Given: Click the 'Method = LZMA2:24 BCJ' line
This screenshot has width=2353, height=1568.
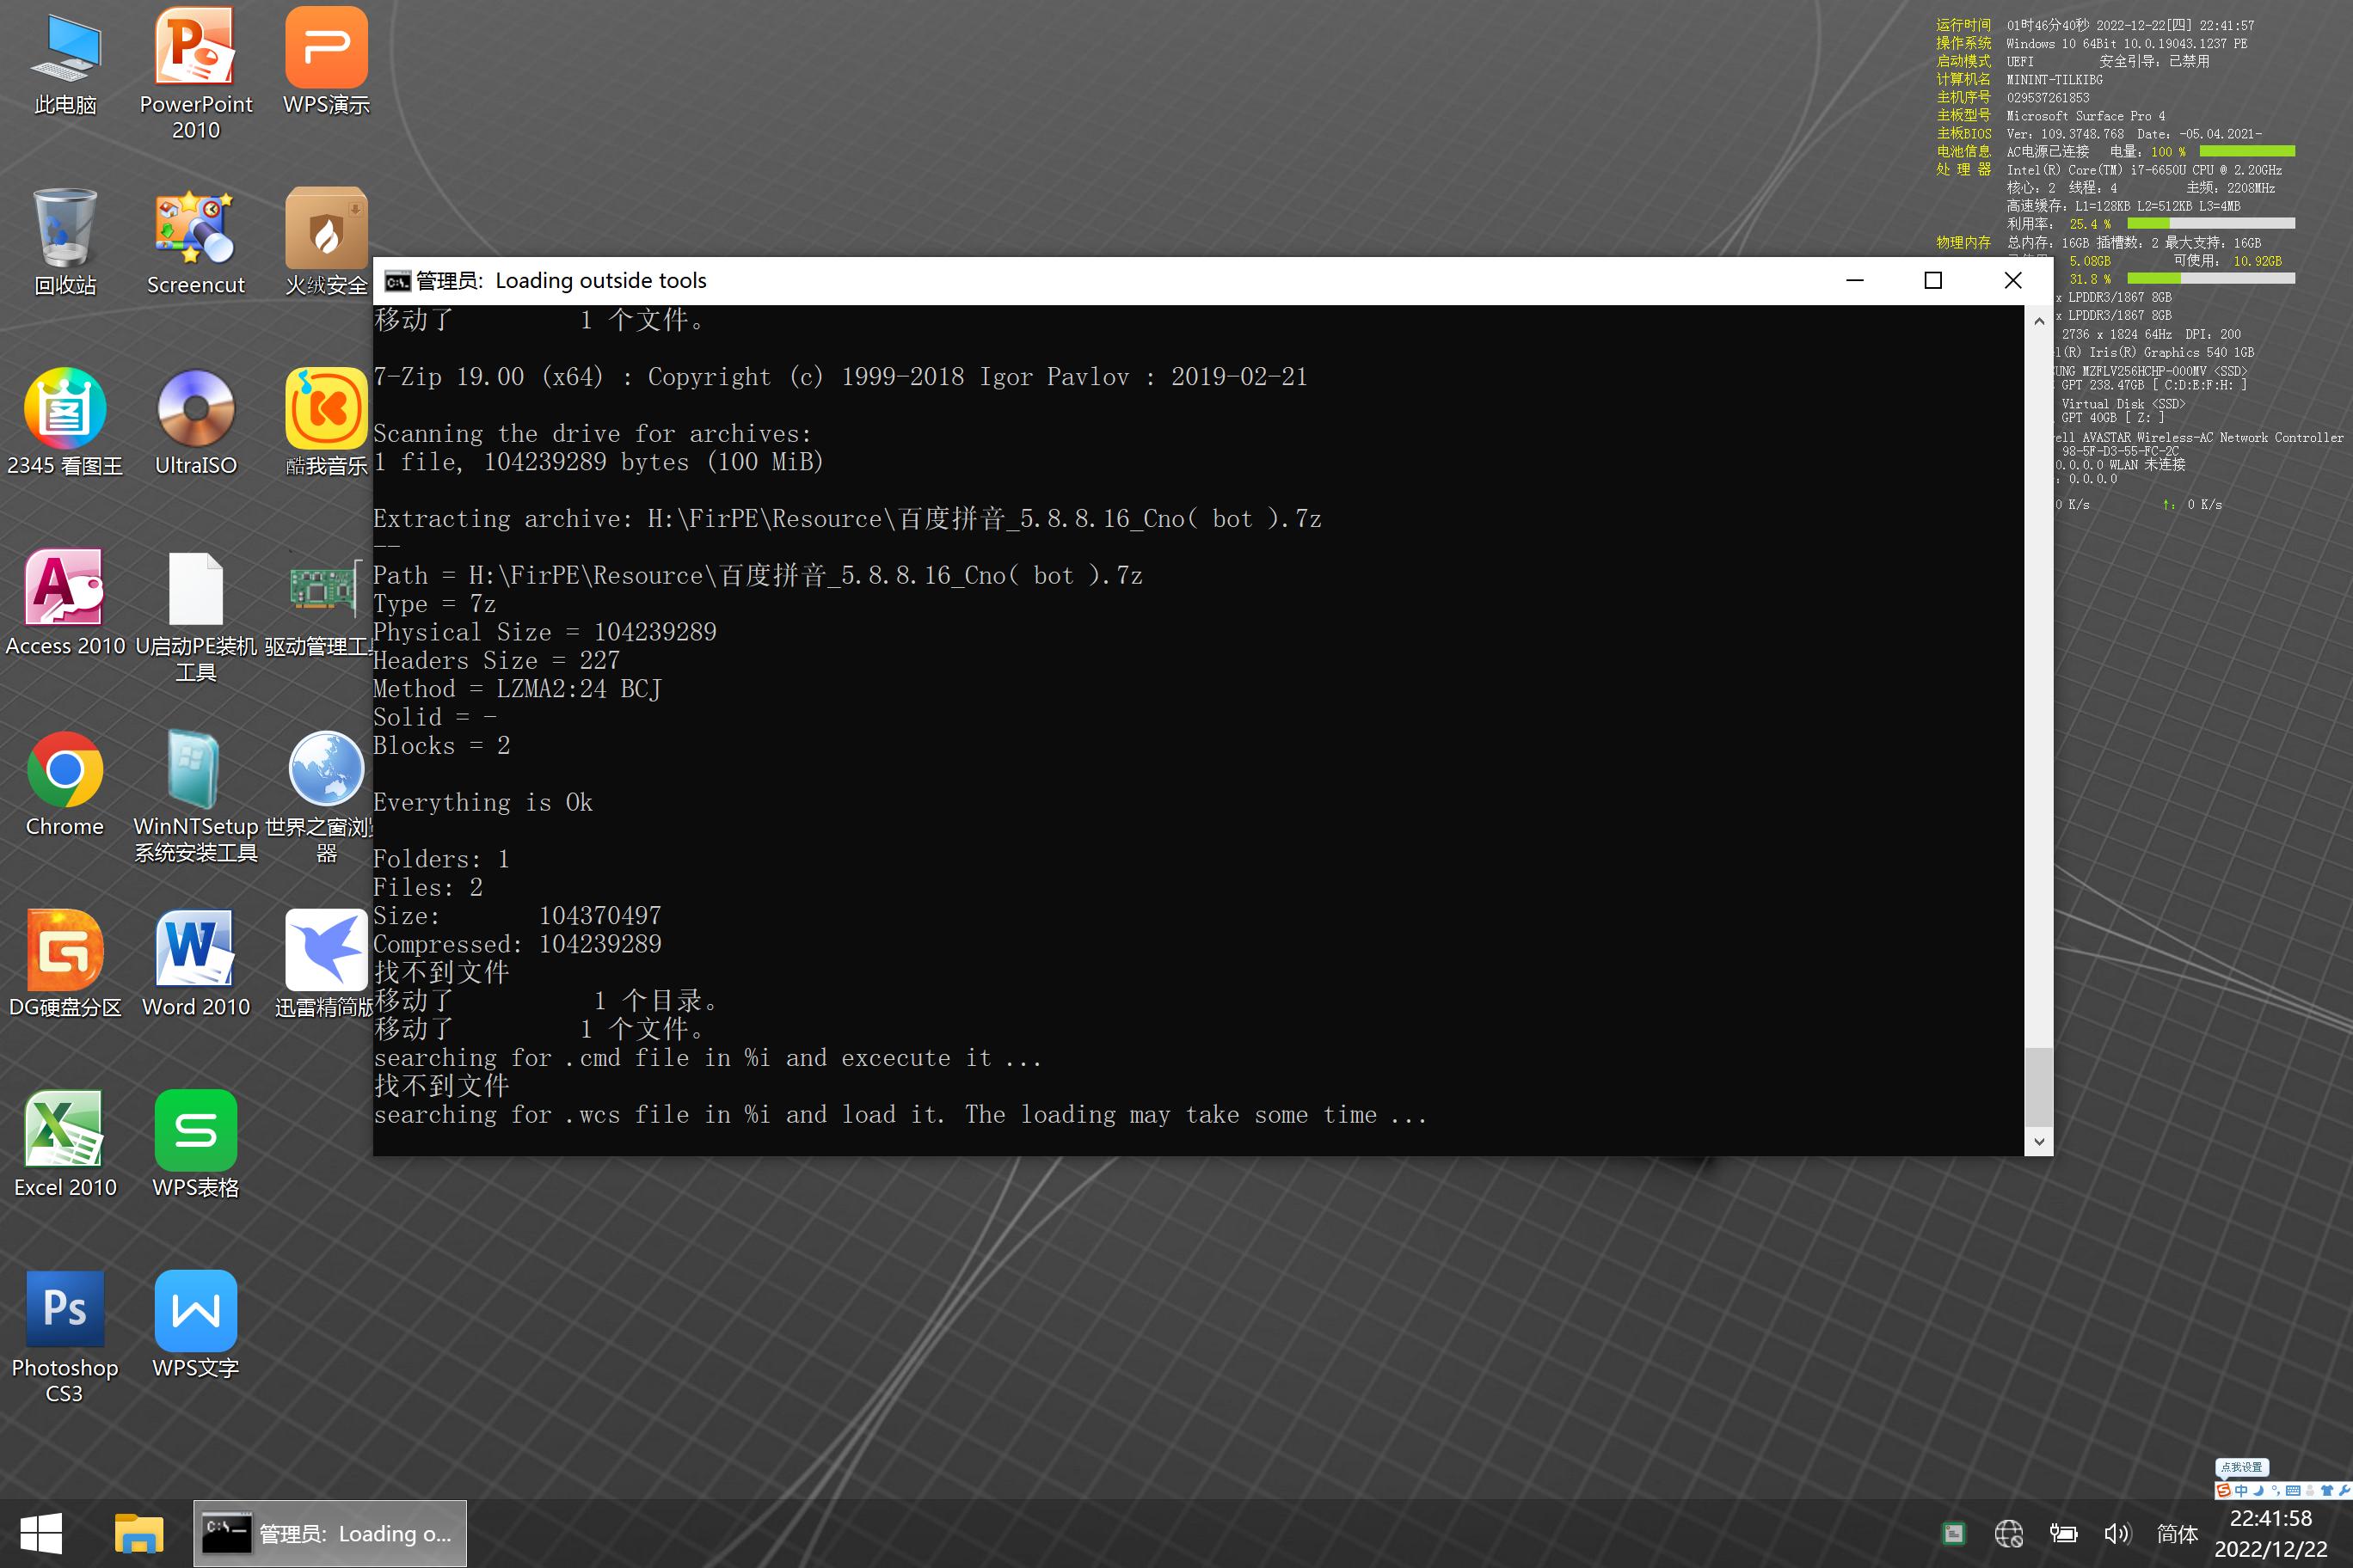Looking at the screenshot, I should (x=517, y=689).
